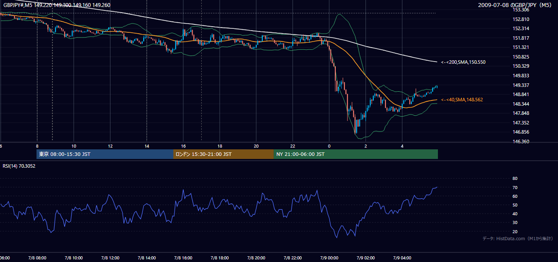Click price axis value 147.848
The image size is (558, 262).
pos(521,113)
